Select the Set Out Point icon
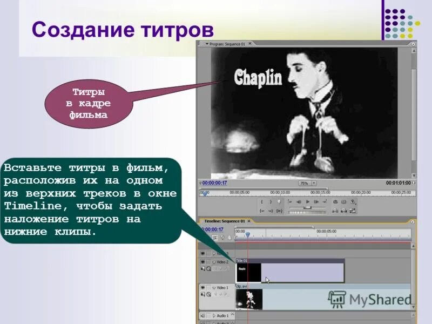This screenshot has height=324, width=432. click(x=271, y=201)
